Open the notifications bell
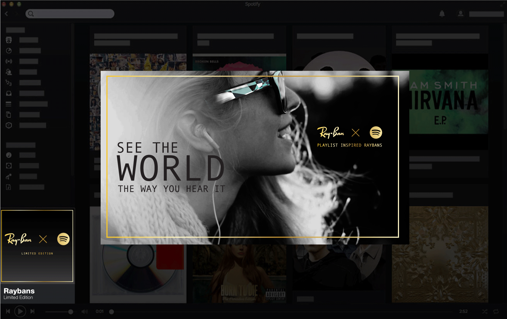 442,14
